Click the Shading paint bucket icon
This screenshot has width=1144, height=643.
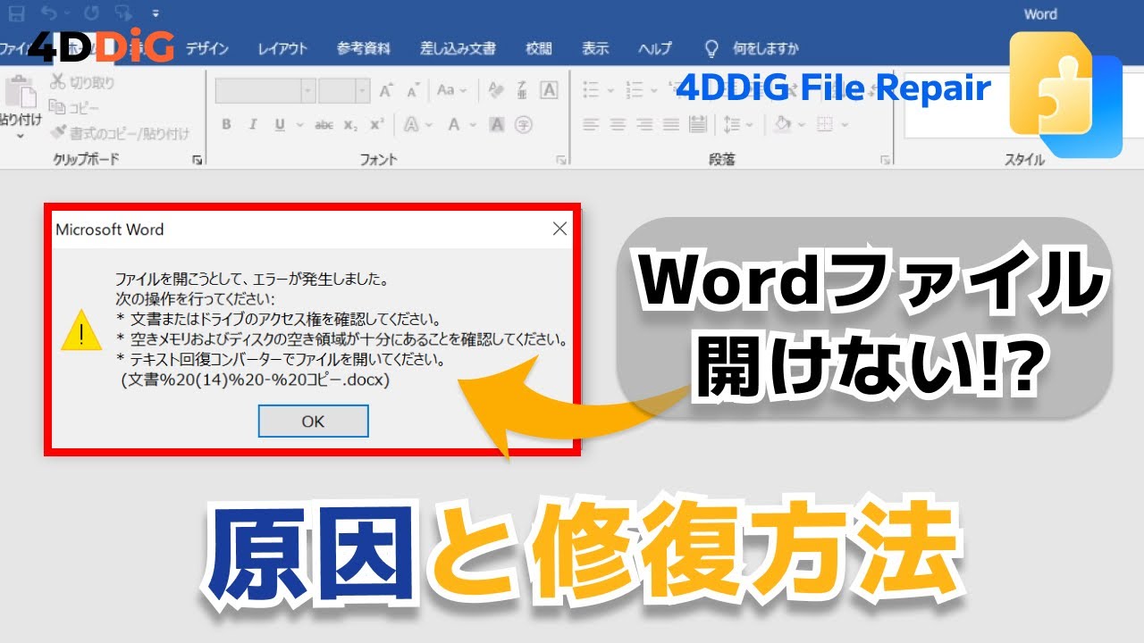(x=783, y=125)
